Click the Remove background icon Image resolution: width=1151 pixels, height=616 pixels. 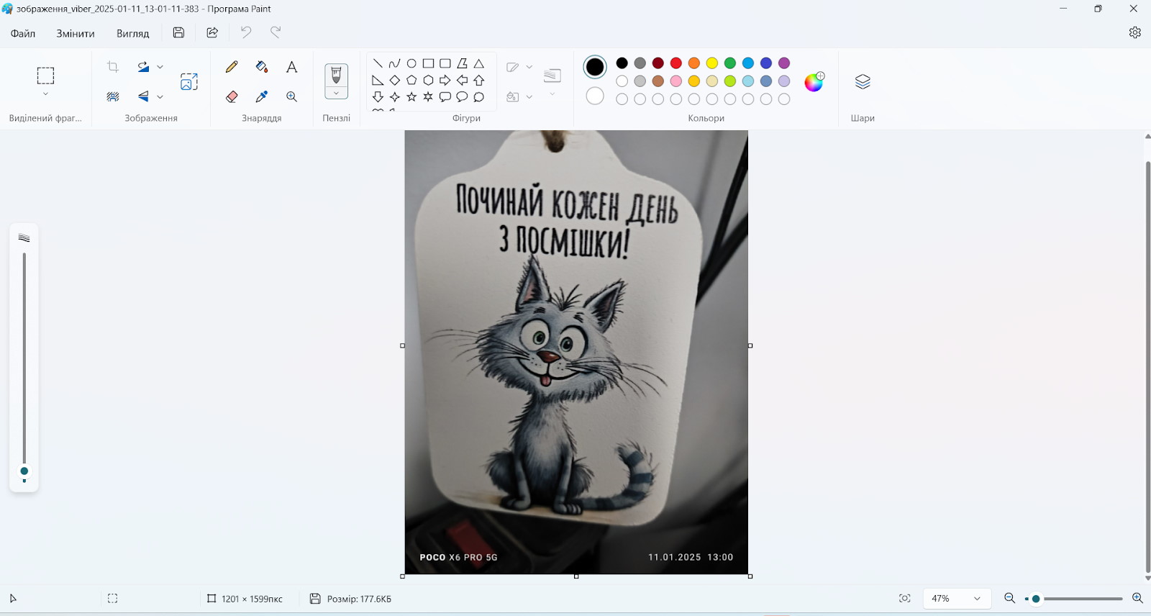click(113, 96)
